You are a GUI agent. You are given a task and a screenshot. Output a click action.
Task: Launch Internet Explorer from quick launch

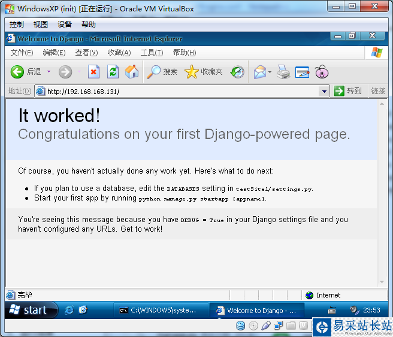tap(69, 310)
